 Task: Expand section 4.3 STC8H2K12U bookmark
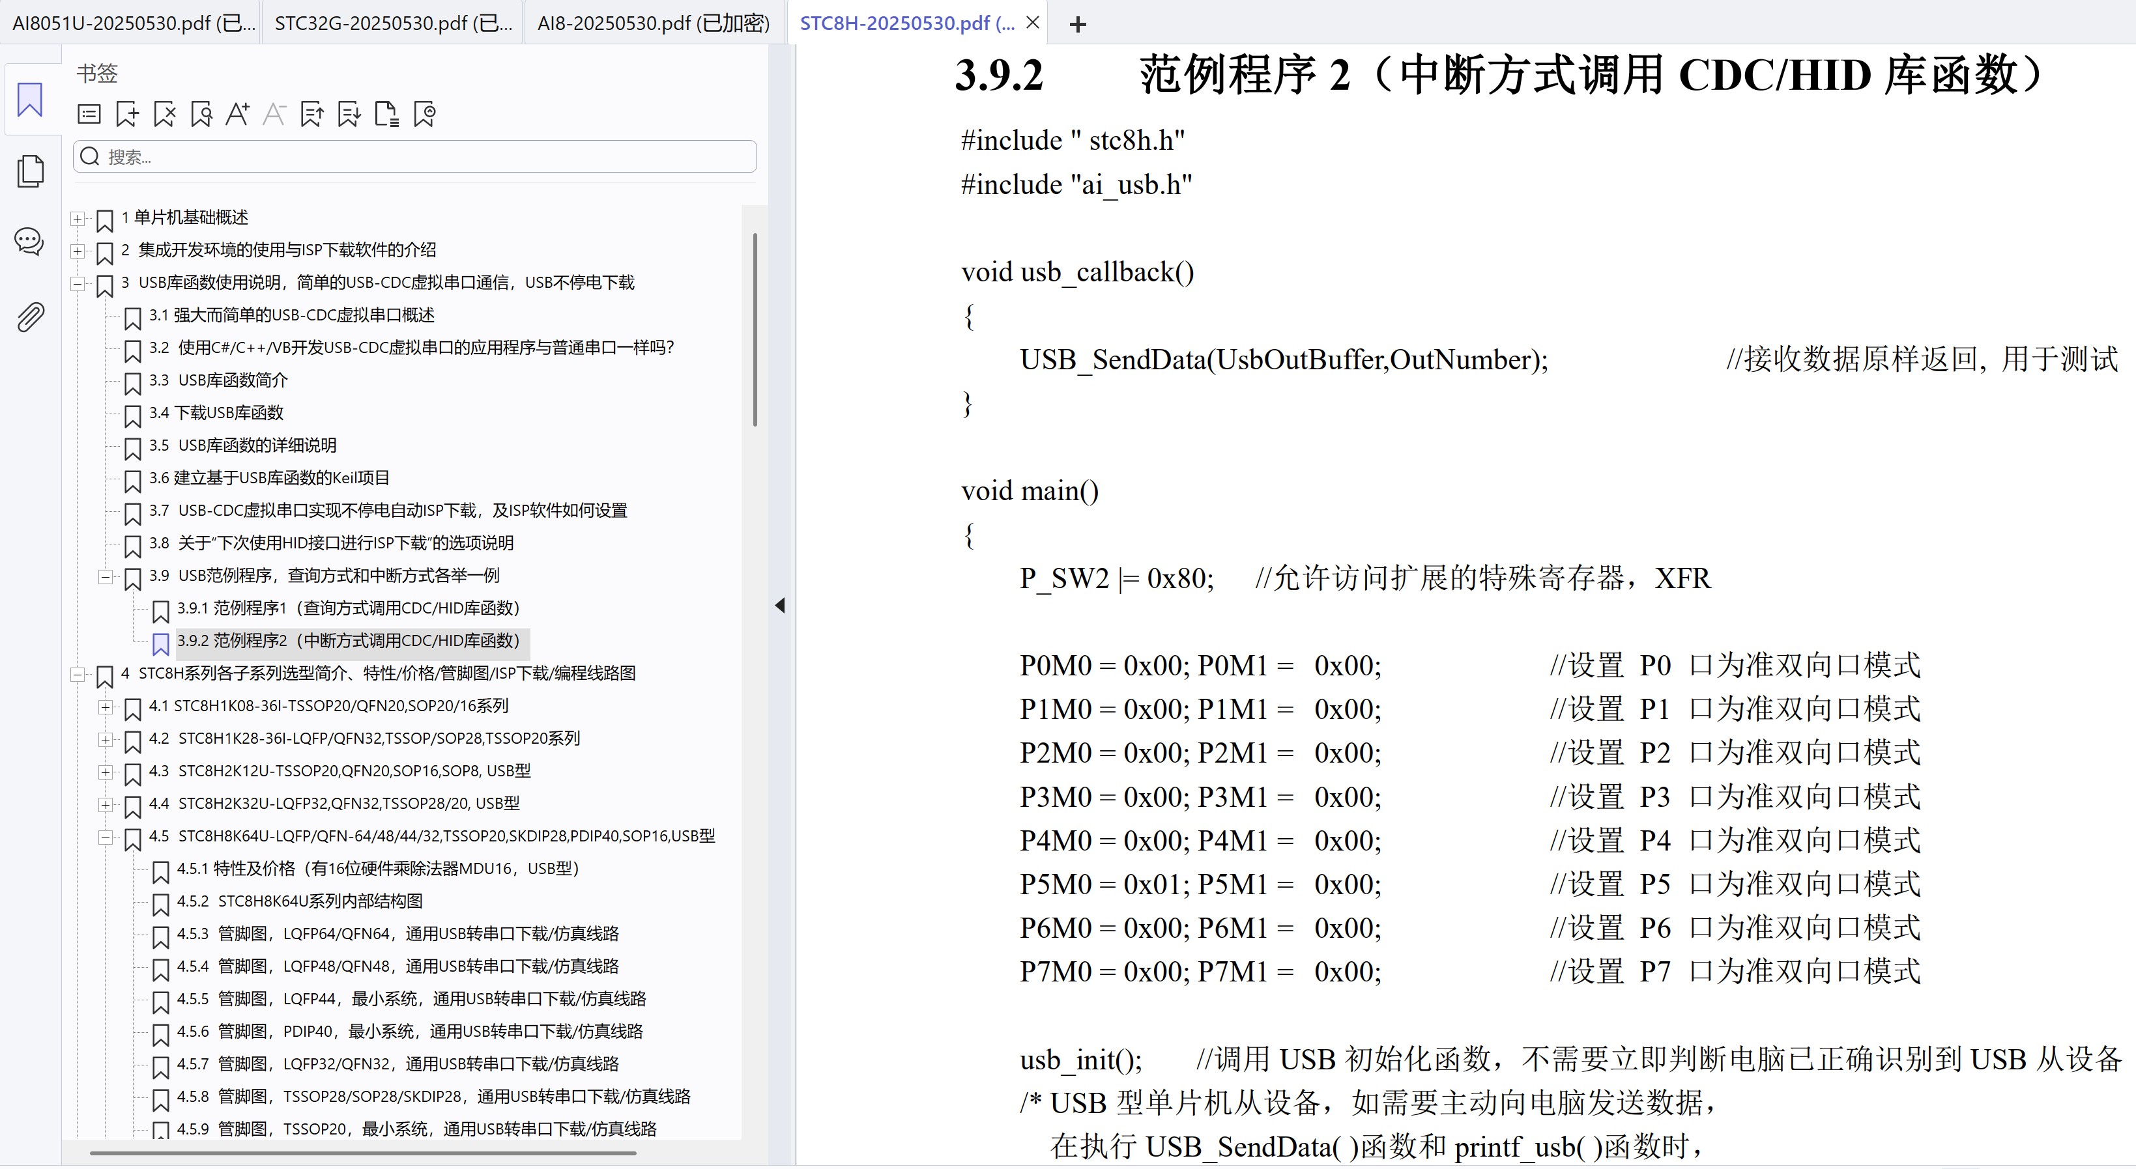(x=106, y=772)
